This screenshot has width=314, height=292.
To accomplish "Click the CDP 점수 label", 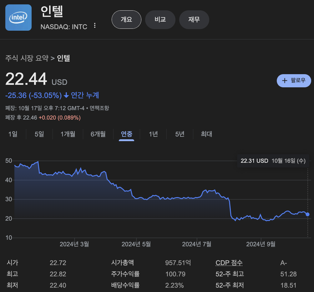I will 229,263.
